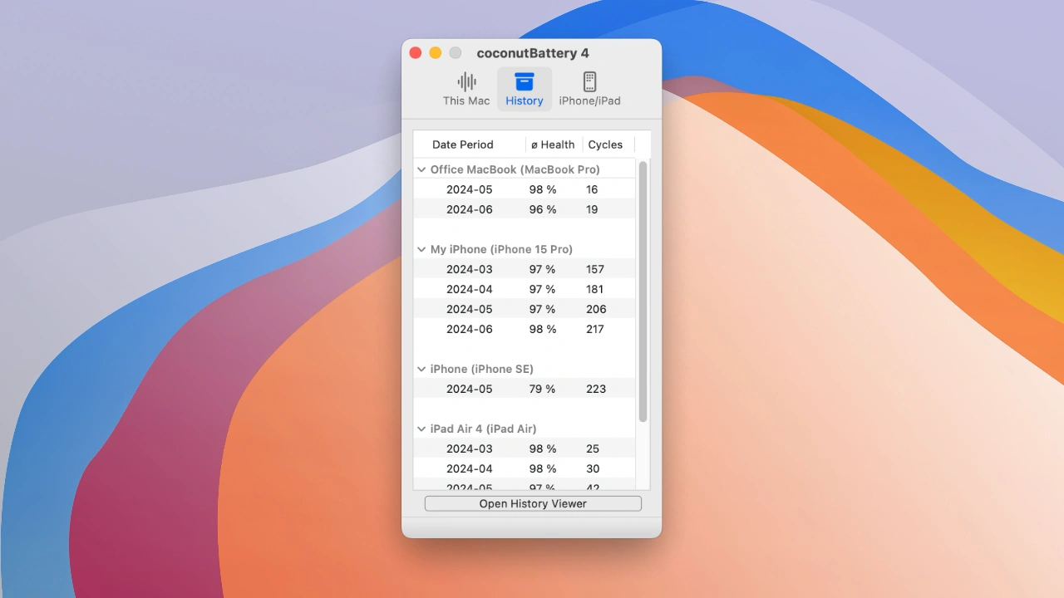Collapse the My iPhone group chevron
Screen dimensions: 1064x598
(x=421, y=249)
